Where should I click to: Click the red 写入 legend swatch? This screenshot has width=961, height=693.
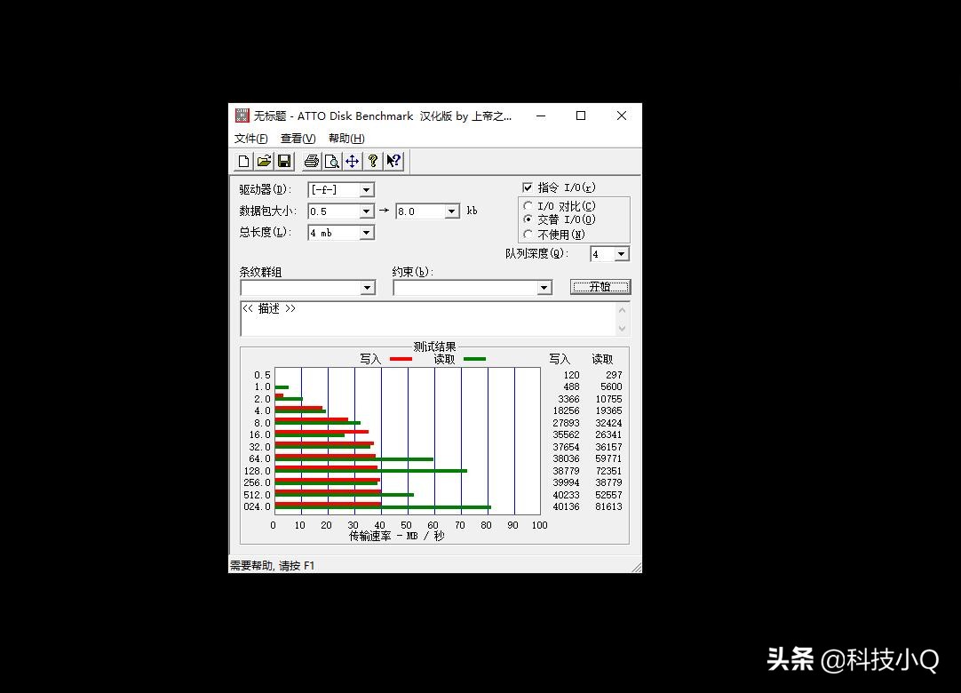click(x=401, y=359)
